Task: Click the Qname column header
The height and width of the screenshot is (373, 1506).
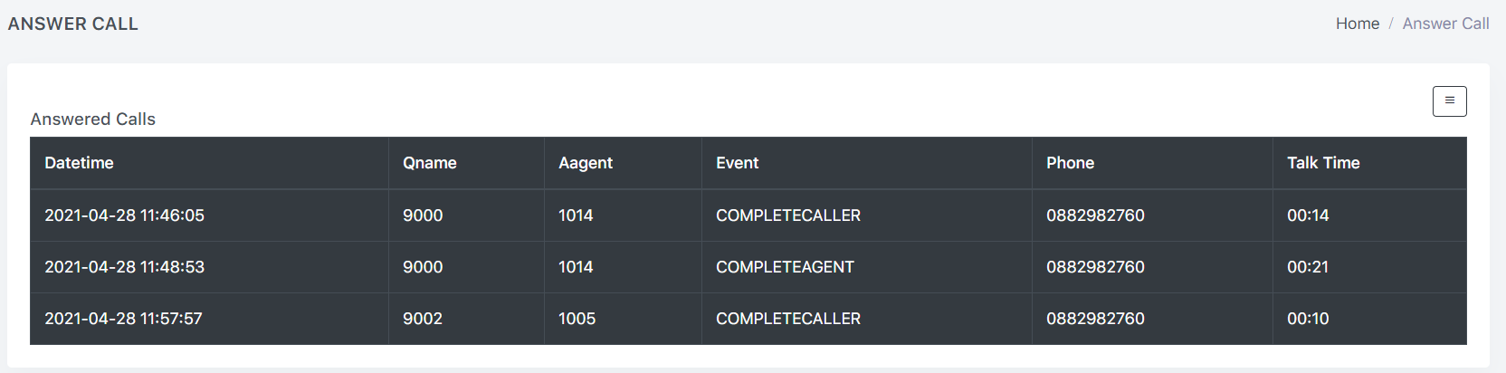Action: pyautogui.click(x=429, y=163)
